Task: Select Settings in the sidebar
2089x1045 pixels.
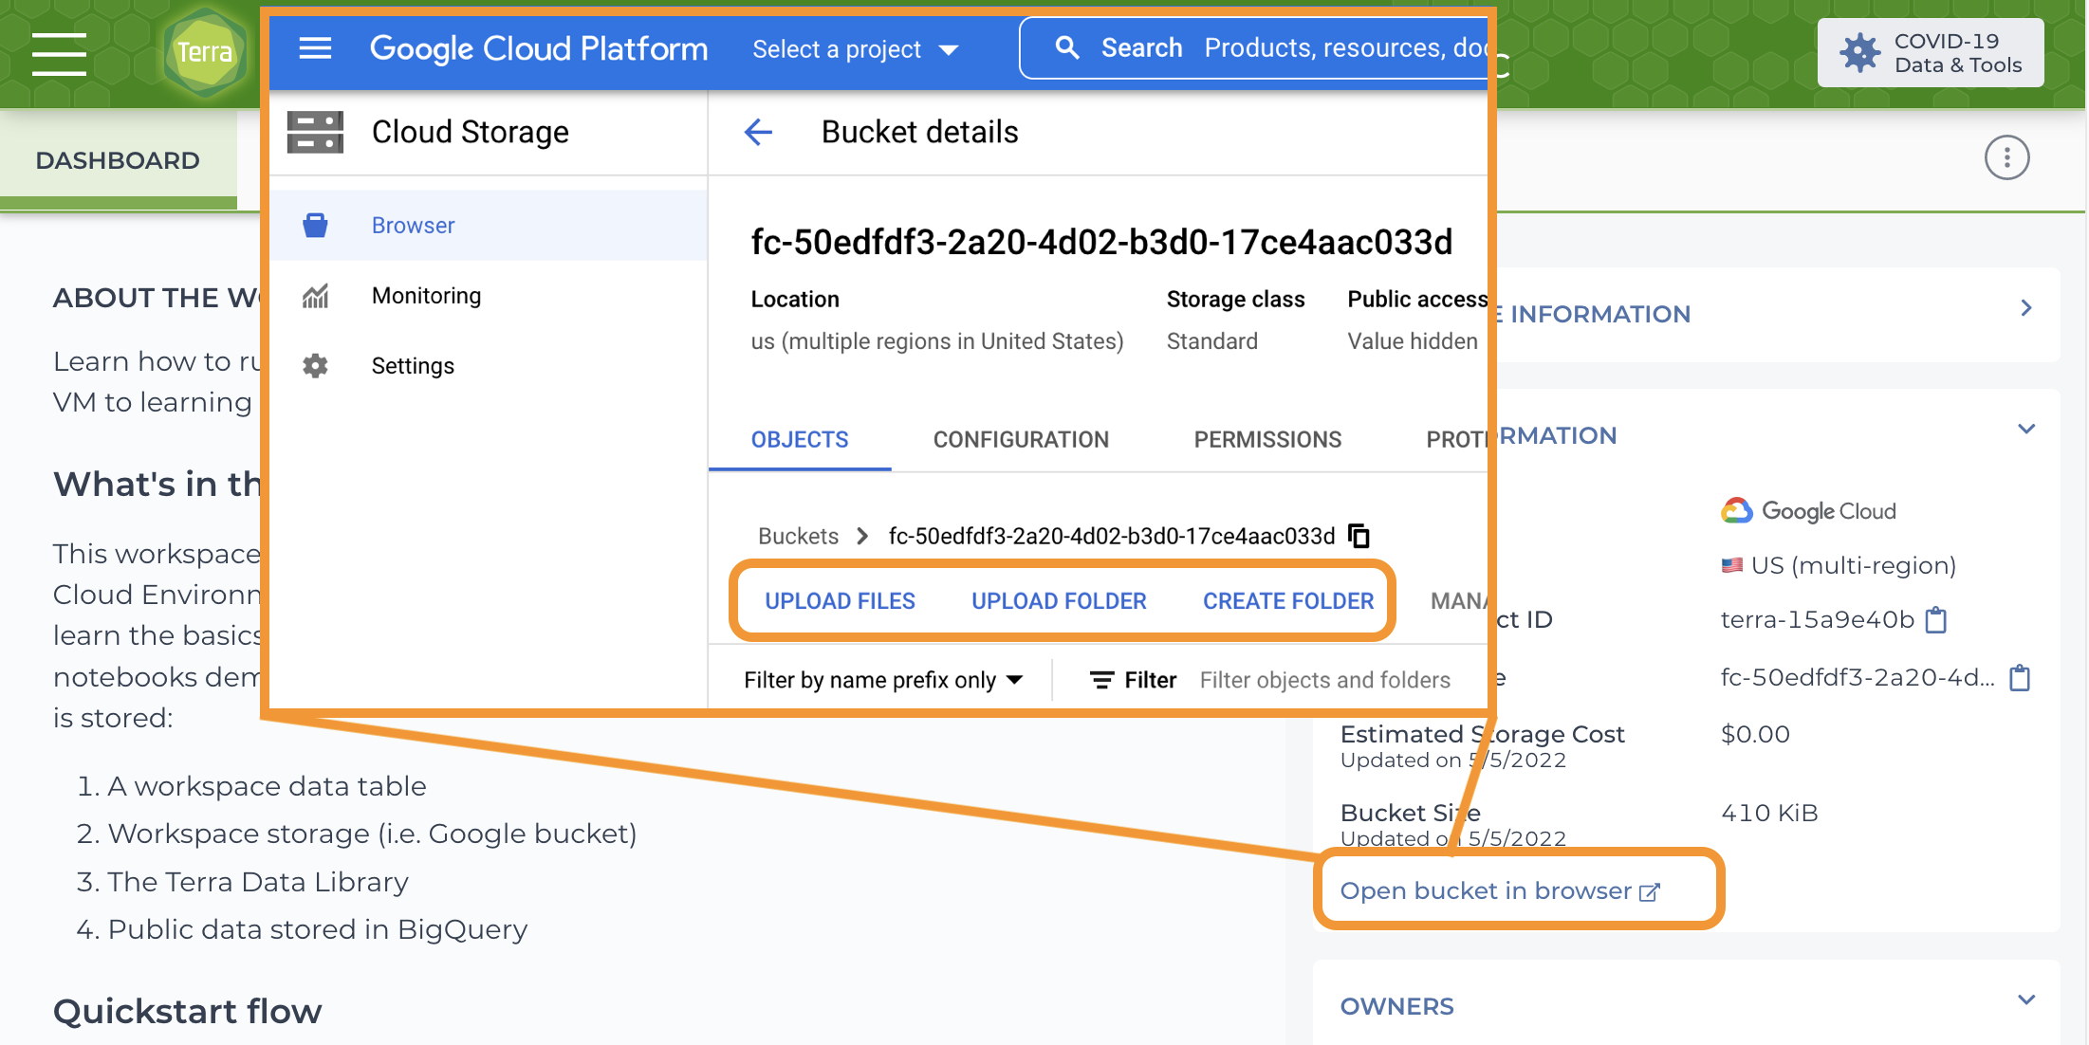Action: pos(489,366)
